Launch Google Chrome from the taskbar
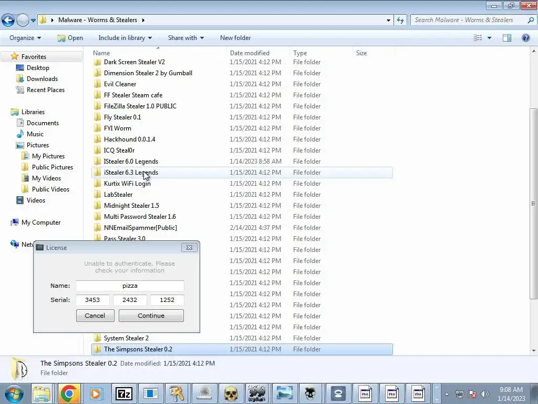 [69, 393]
